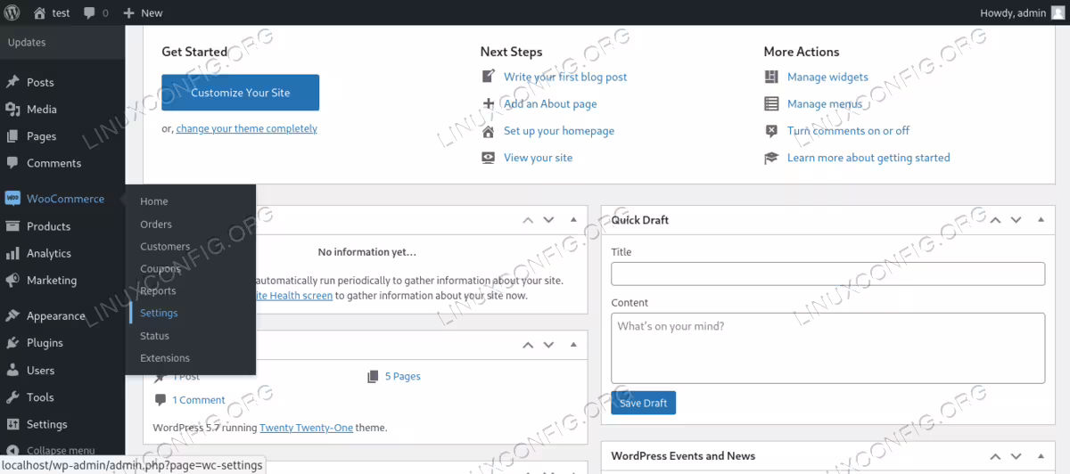Image resolution: width=1070 pixels, height=474 pixels.
Task: Collapse the Site Health panel
Action: [x=573, y=220]
